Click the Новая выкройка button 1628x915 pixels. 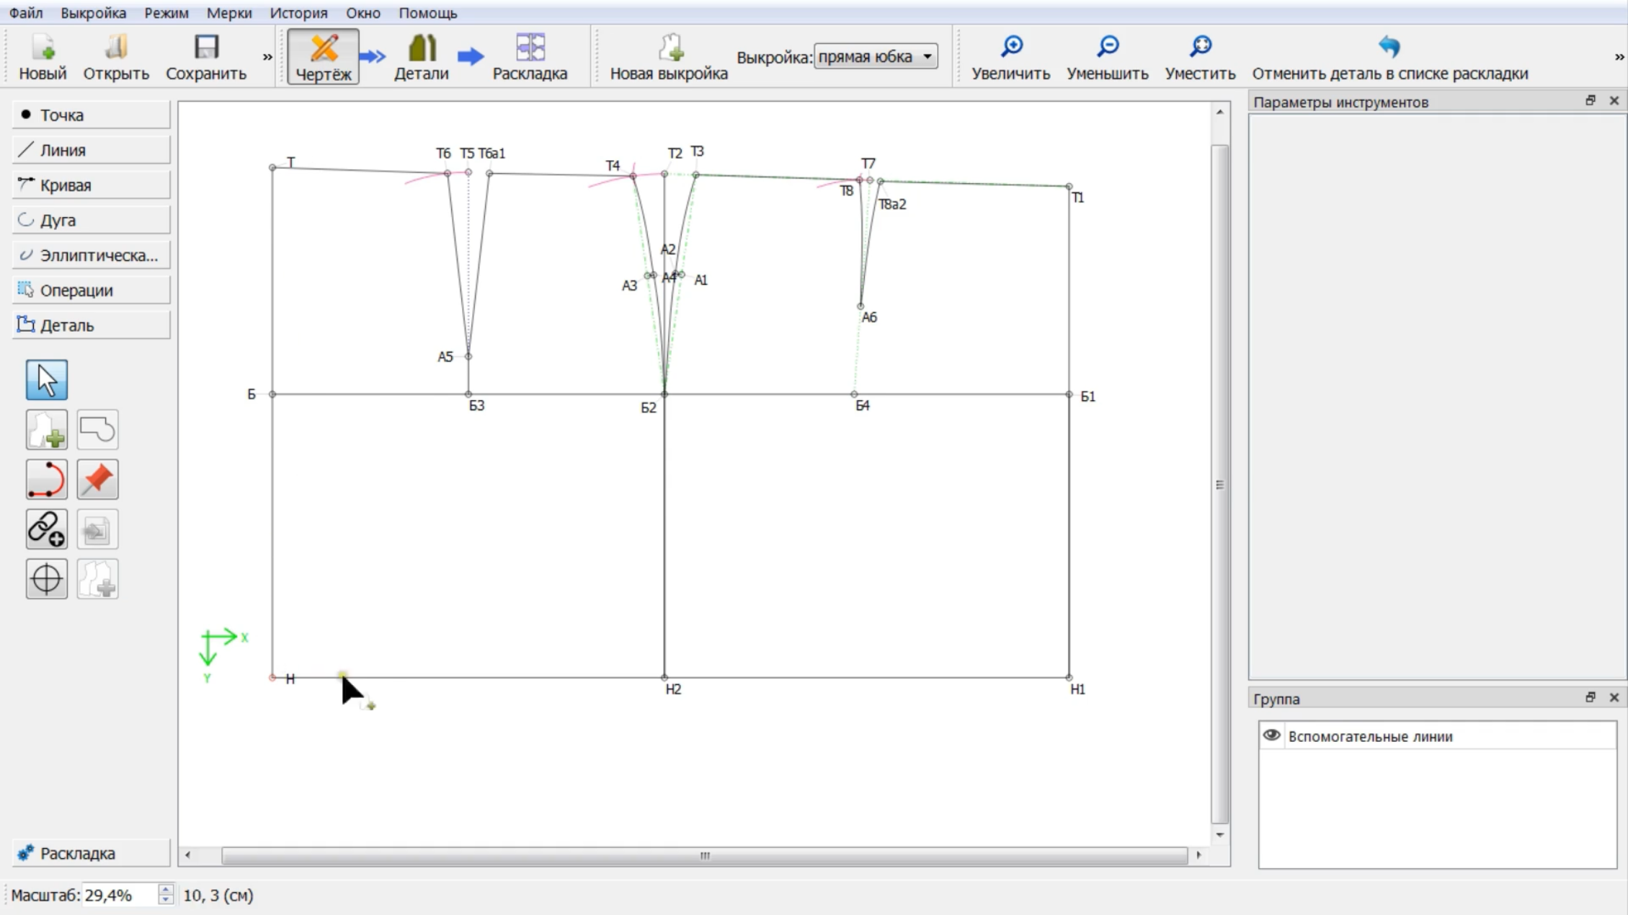tap(669, 58)
